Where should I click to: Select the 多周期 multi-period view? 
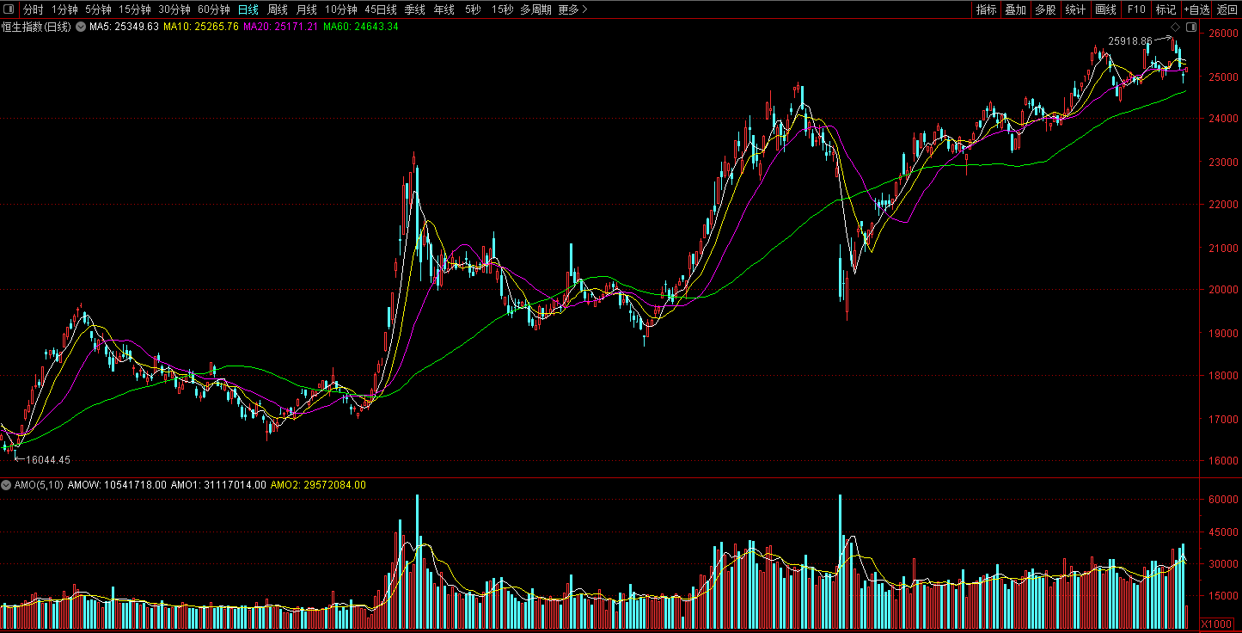pyautogui.click(x=535, y=9)
